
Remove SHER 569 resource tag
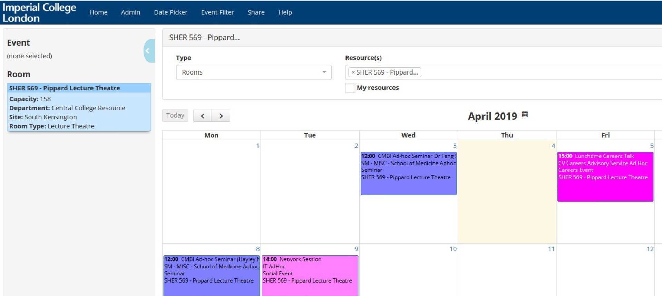click(353, 72)
